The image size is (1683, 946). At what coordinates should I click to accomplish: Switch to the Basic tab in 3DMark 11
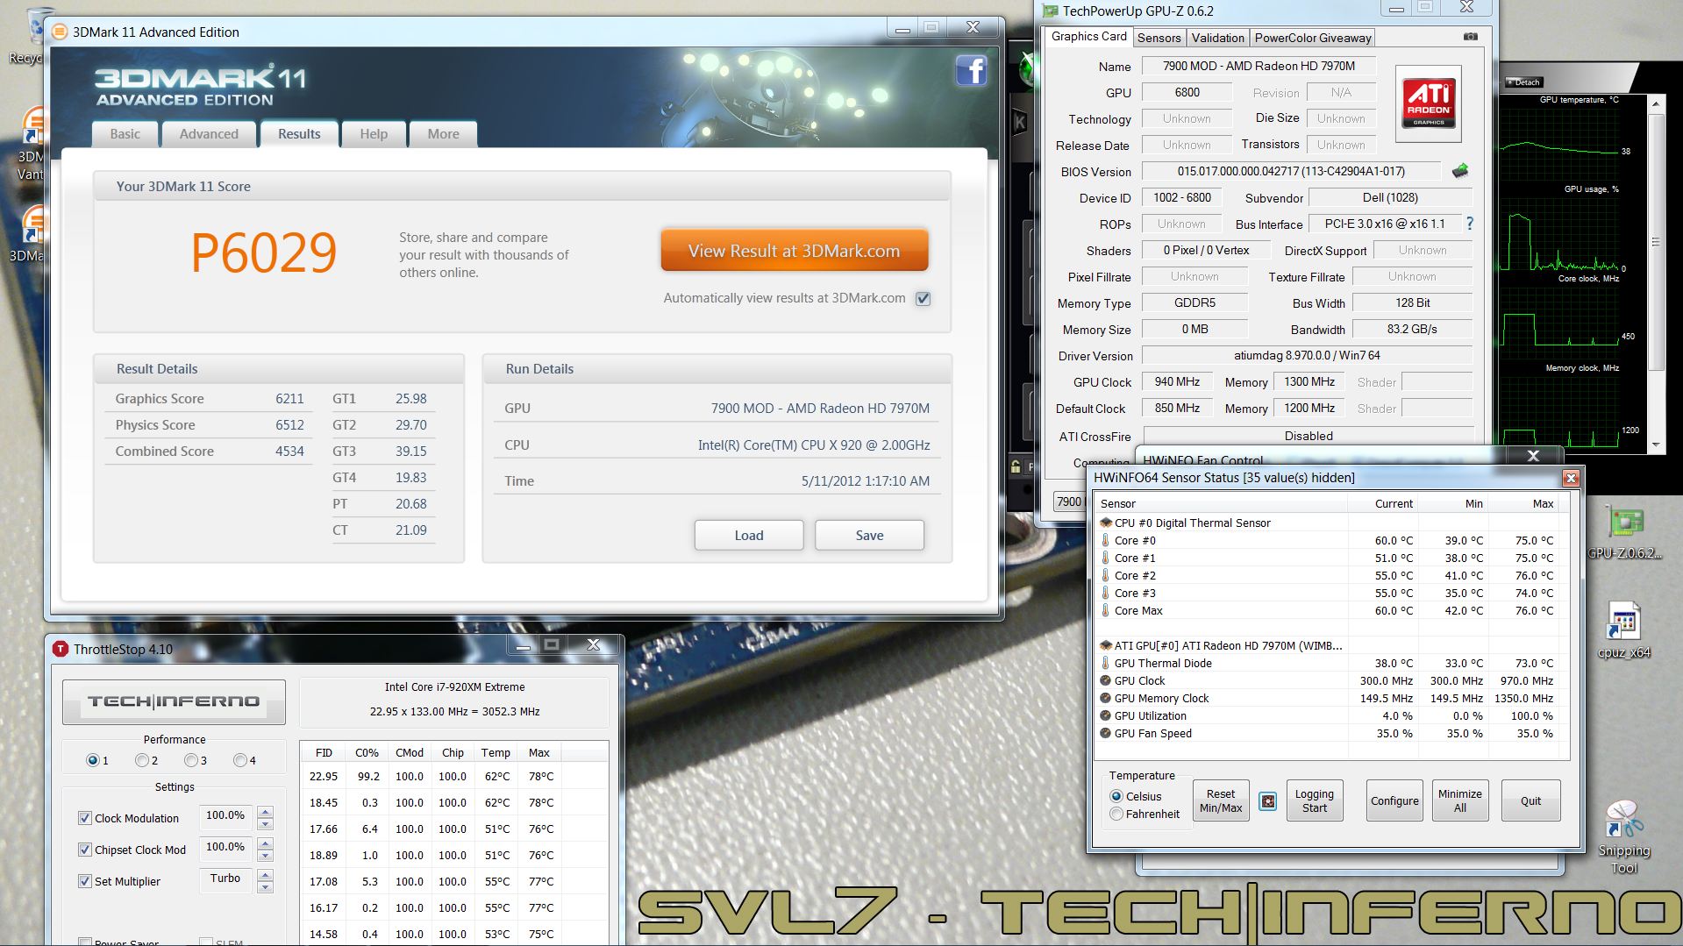click(x=125, y=133)
